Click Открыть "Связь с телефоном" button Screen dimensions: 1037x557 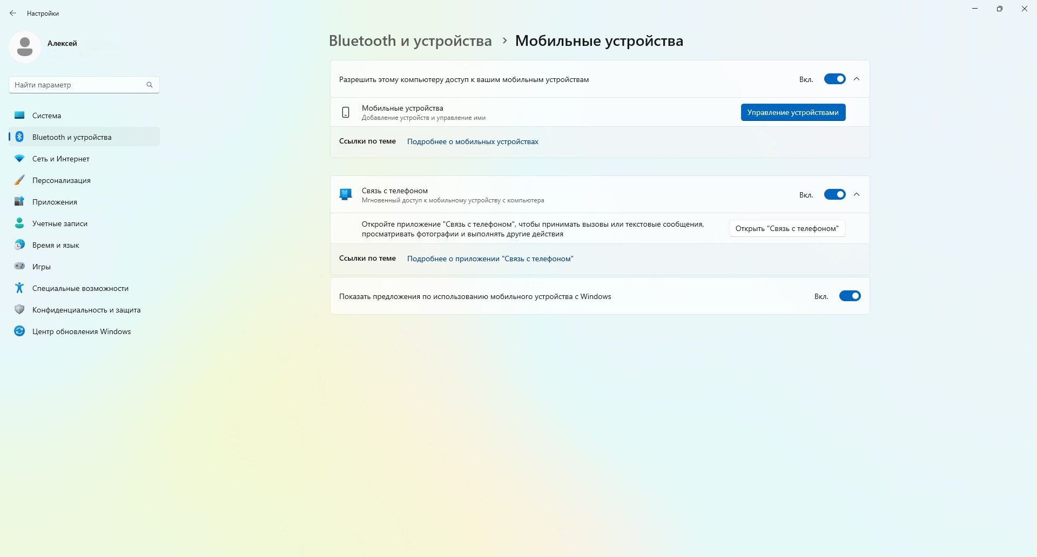pos(787,228)
